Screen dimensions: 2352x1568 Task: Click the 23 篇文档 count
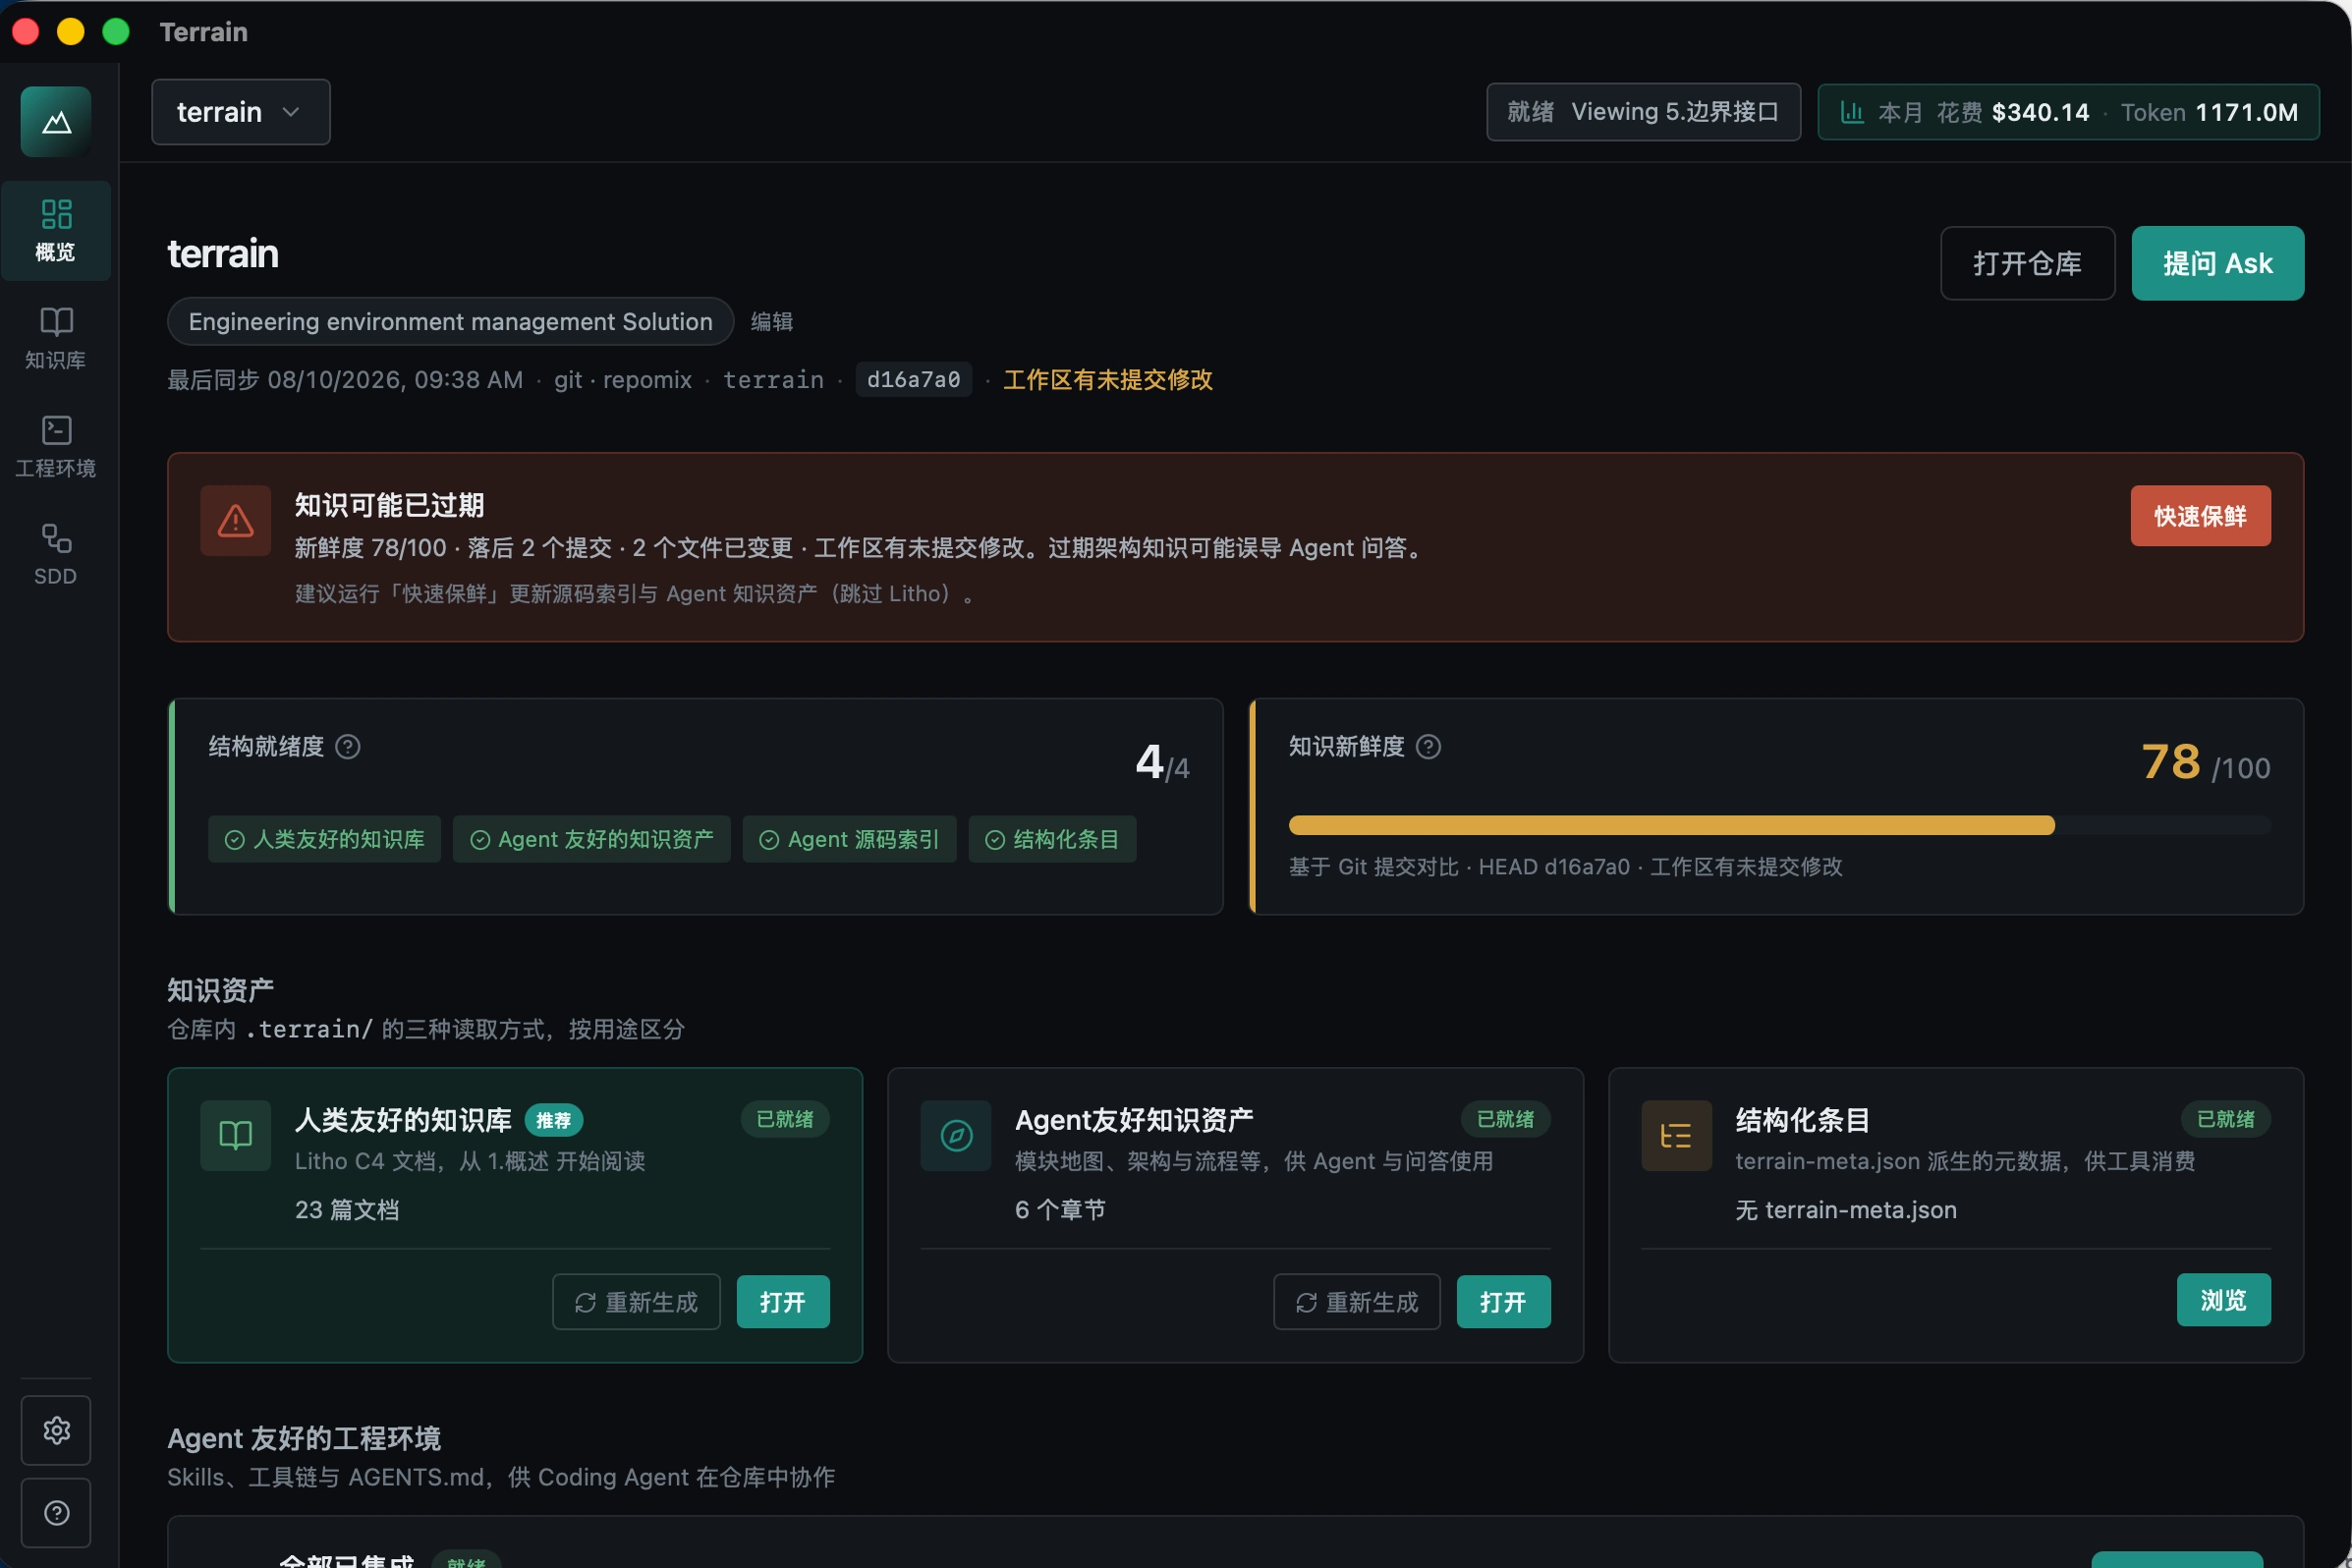coord(347,1210)
